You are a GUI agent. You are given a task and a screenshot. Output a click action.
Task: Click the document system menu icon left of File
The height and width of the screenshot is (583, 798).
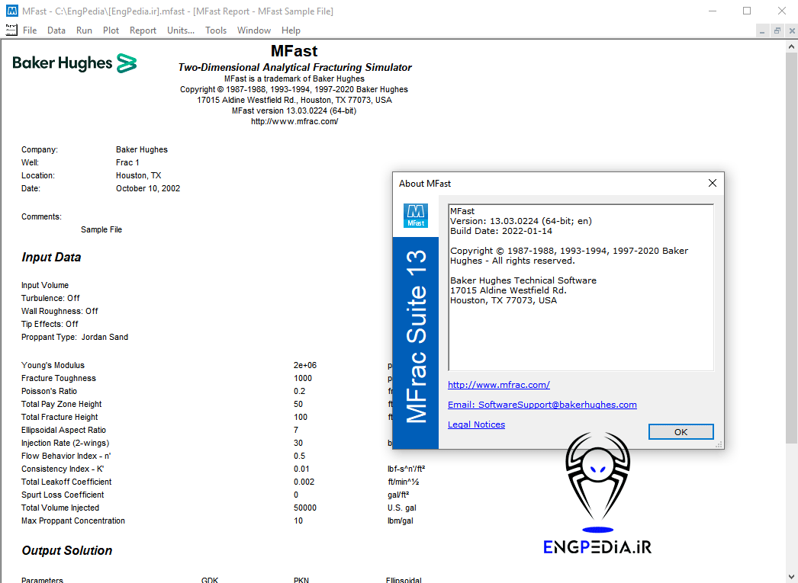[11, 30]
